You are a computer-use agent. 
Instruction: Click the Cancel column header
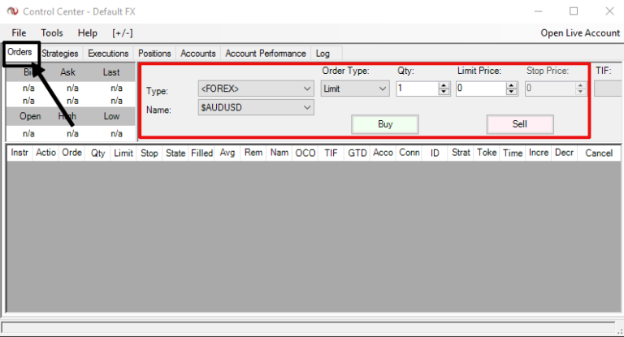click(599, 153)
